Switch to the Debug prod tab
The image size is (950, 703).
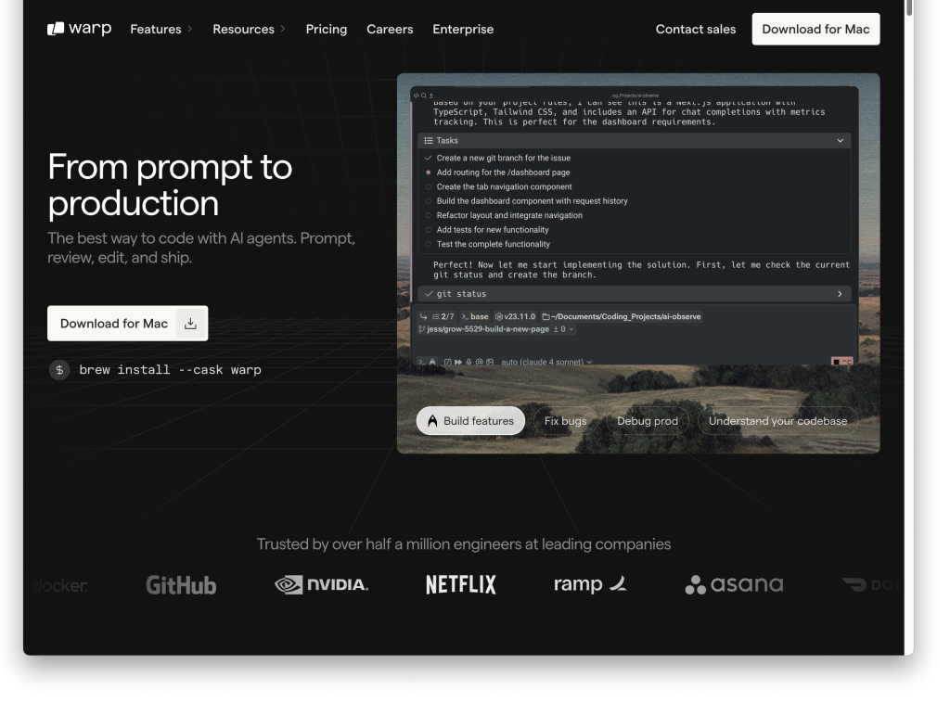tap(647, 421)
